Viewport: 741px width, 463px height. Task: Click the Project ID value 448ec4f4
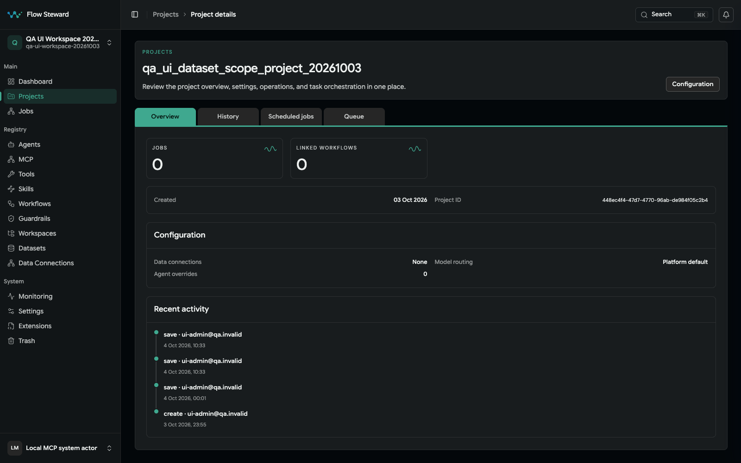[655, 200]
